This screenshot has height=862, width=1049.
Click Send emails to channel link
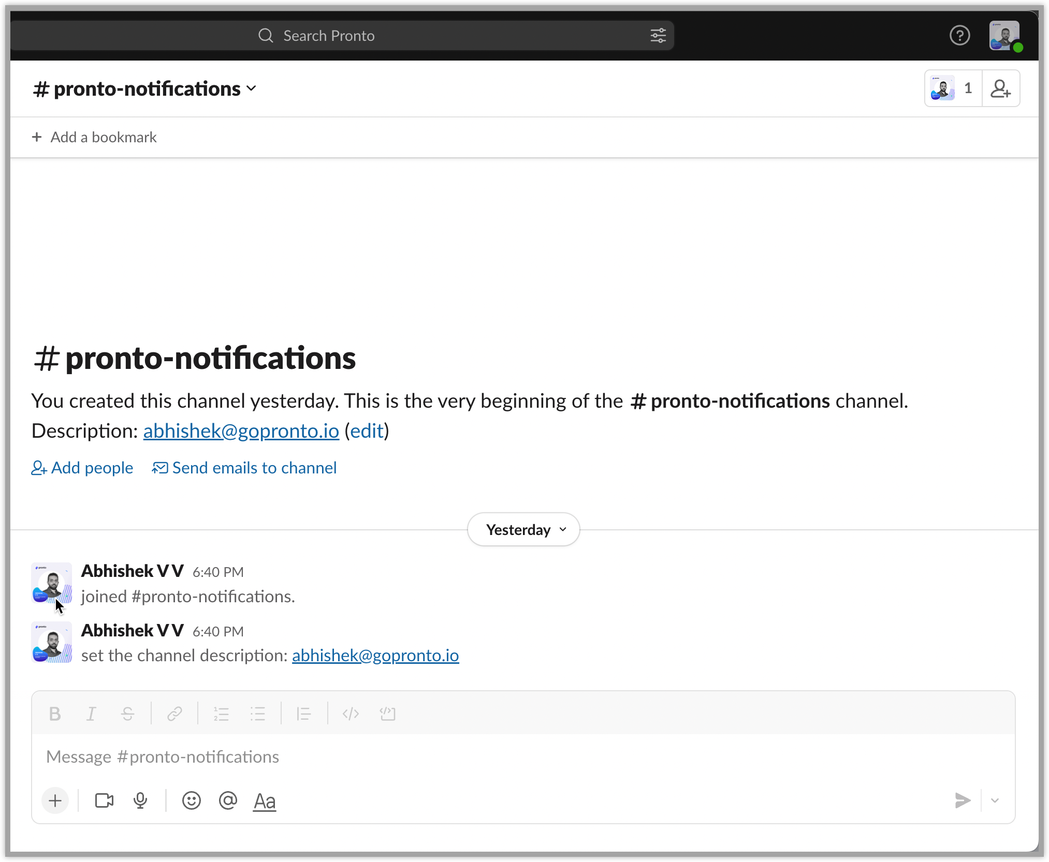(x=244, y=468)
